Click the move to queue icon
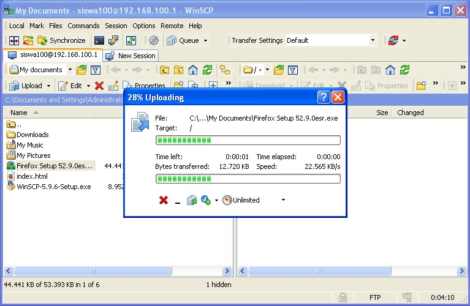470x306 pixels. pyautogui.click(x=192, y=200)
